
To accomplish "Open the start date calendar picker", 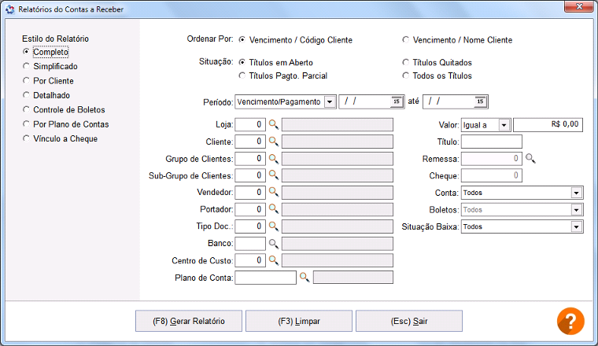I will tap(397, 101).
